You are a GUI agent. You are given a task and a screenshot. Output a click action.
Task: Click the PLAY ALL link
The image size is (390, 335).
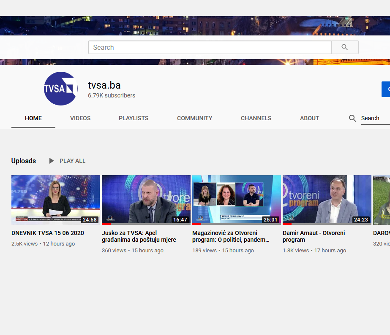(x=72, y=161)
